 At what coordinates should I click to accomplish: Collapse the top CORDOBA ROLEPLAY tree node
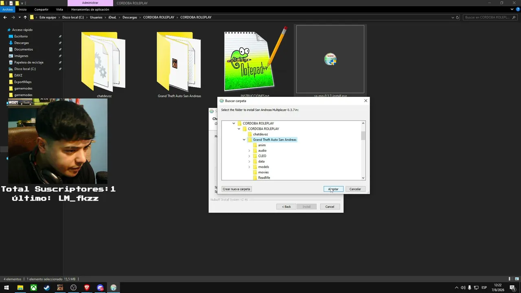pyautogui.click(x=234, y=123)
